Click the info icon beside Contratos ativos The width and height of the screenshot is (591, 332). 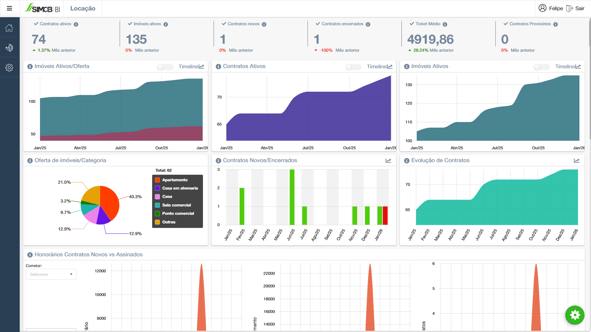pyautogui.click(x=76, y=24)
